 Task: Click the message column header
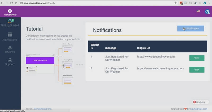(x=111, y=48)
